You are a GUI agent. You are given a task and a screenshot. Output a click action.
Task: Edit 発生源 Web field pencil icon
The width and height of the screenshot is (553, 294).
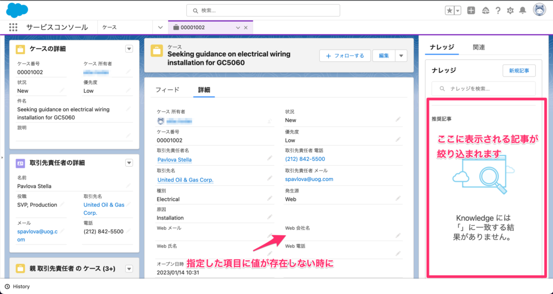click(x=398, y=198)
